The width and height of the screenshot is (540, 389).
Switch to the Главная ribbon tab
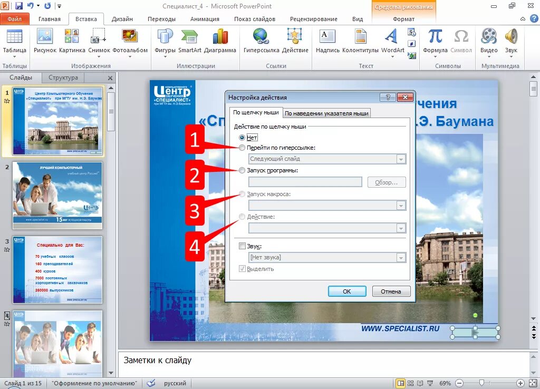pos(49,19)
